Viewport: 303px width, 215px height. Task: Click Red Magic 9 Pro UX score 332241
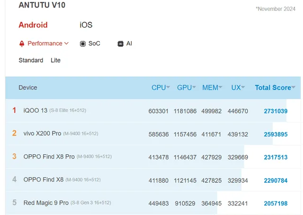tap(238, 204)
